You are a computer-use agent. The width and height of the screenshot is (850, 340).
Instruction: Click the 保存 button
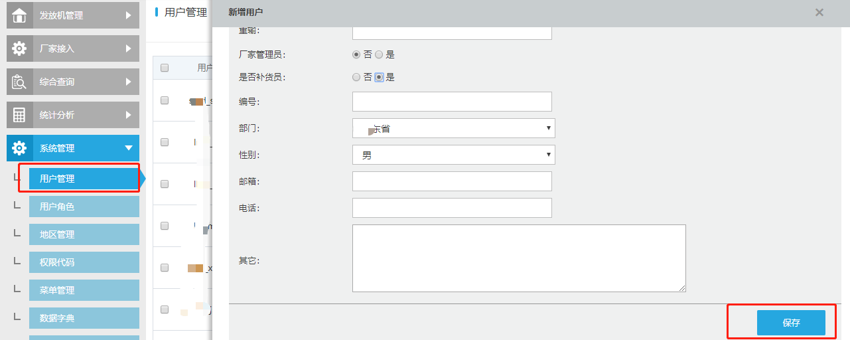pos(791,323)
